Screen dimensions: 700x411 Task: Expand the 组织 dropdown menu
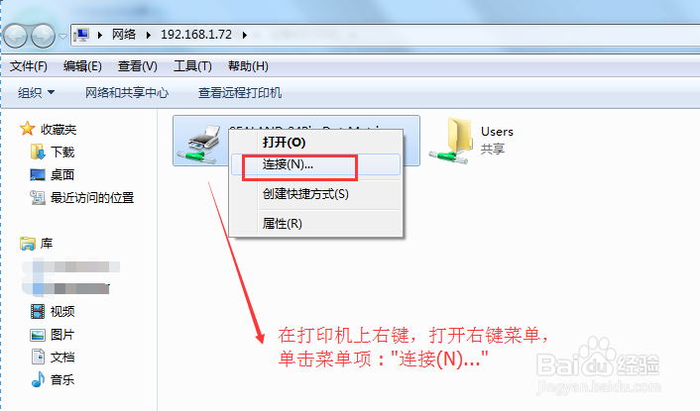coord(36,93)
